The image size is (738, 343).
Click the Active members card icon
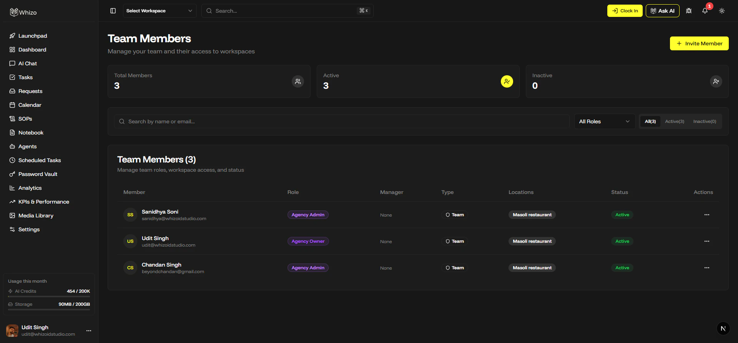click(x=507, y=81)
